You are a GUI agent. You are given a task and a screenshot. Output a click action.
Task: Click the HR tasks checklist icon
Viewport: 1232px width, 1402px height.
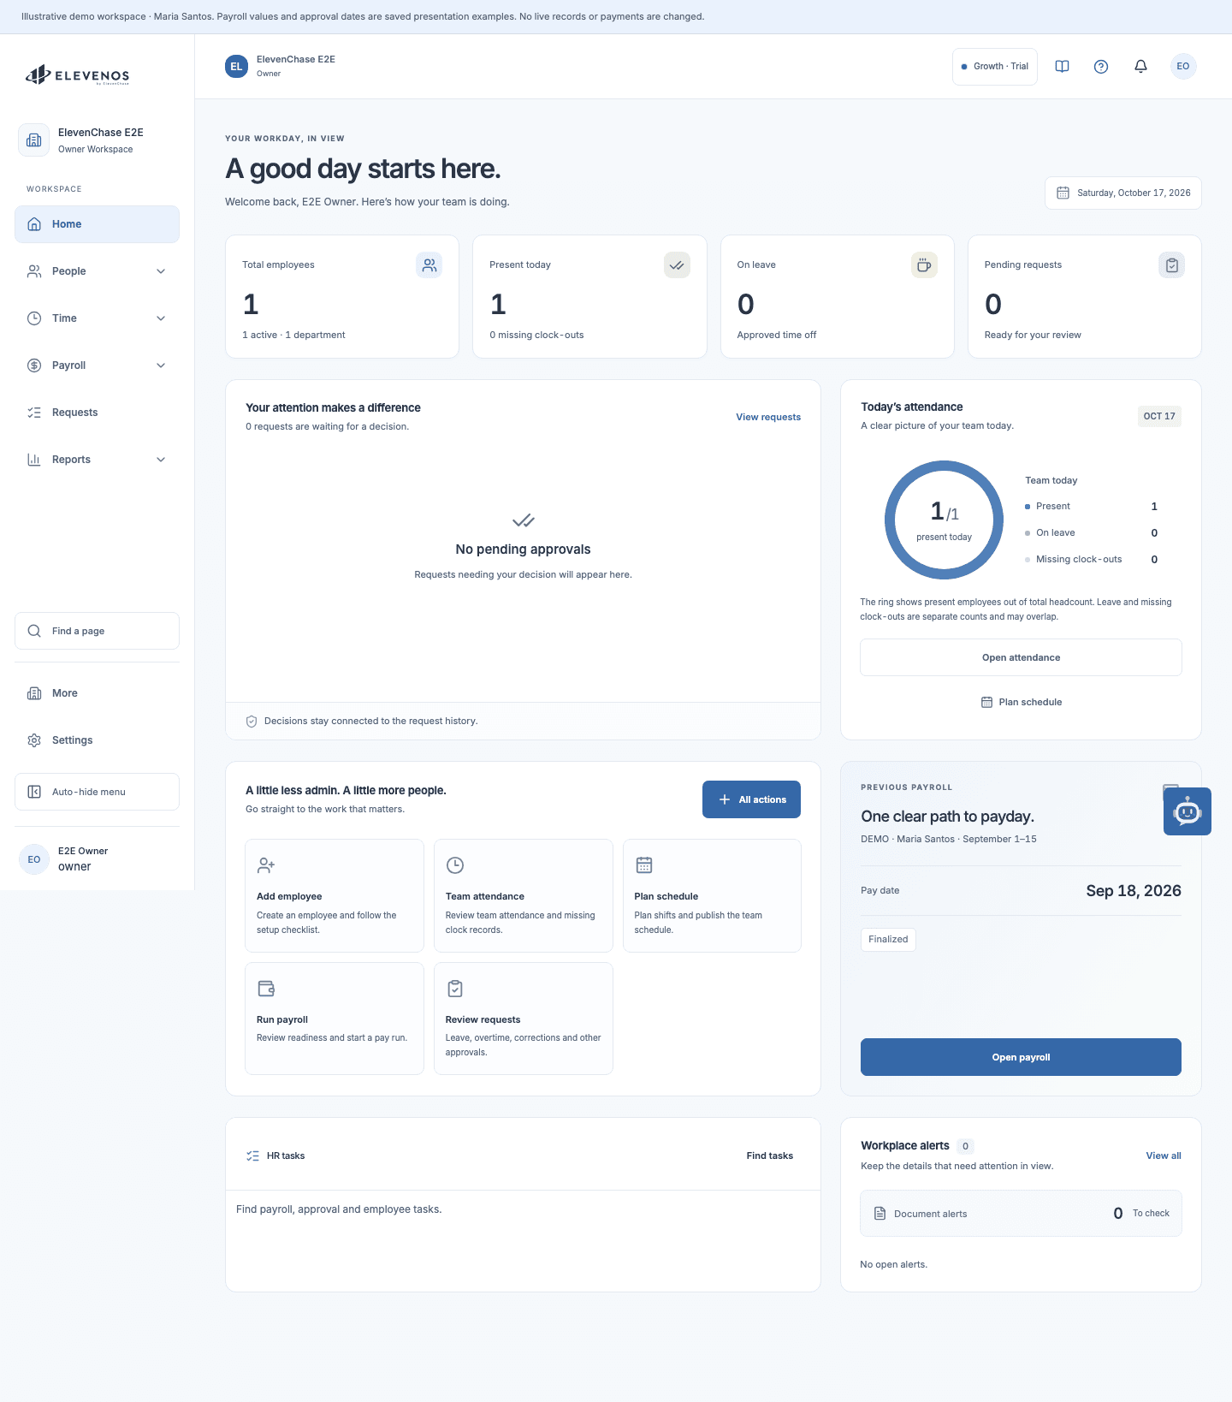252,1155
